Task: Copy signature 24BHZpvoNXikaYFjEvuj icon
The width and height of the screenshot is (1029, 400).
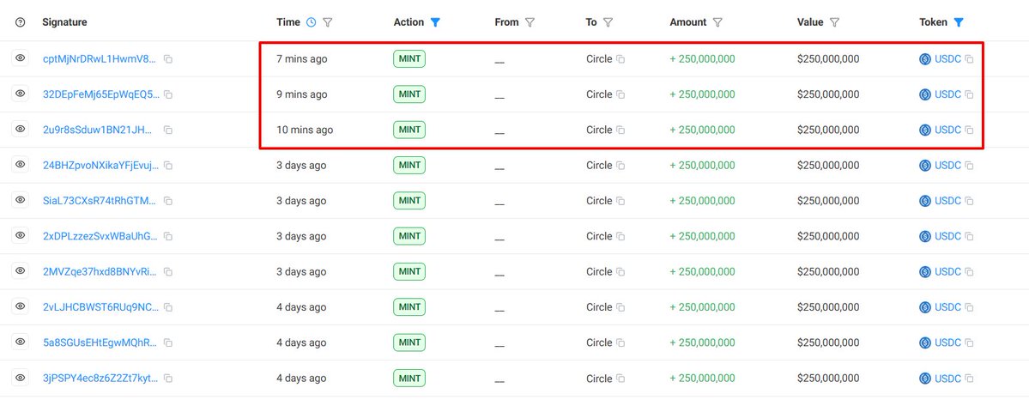Action: [168, 166]
